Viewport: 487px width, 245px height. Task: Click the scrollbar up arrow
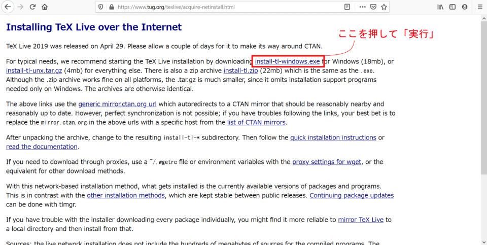pos(484,17)
